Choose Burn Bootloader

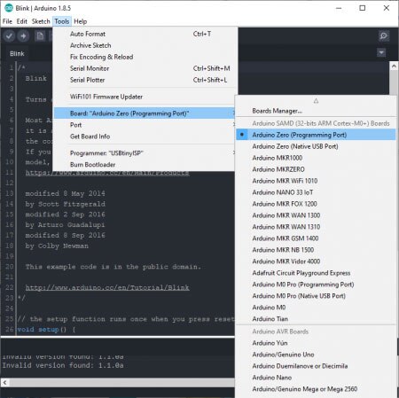(145, 165)
